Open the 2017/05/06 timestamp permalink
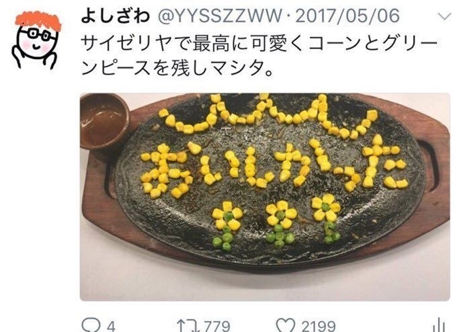Image resolution: width=463 pixels, height=332 pixels. 347,16
